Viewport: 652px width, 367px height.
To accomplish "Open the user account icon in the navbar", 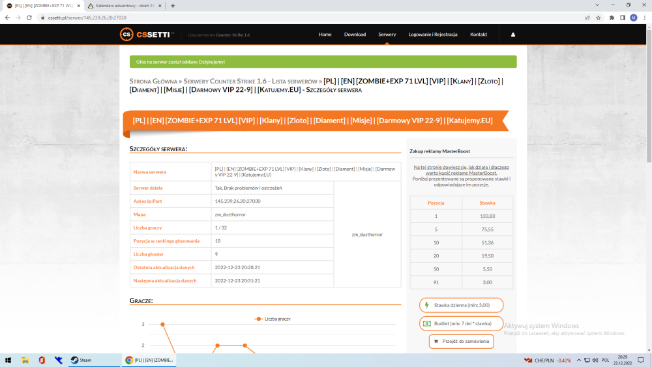I will click(x=513, y=35).
